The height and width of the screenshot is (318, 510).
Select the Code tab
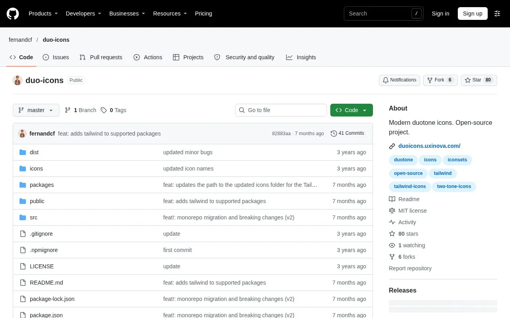pyautogui.click(x=22, y=57)
